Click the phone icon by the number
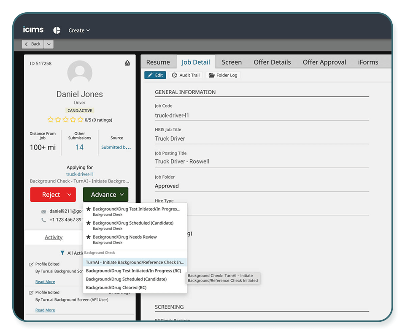The image size is (405, 334). (43, 220)
